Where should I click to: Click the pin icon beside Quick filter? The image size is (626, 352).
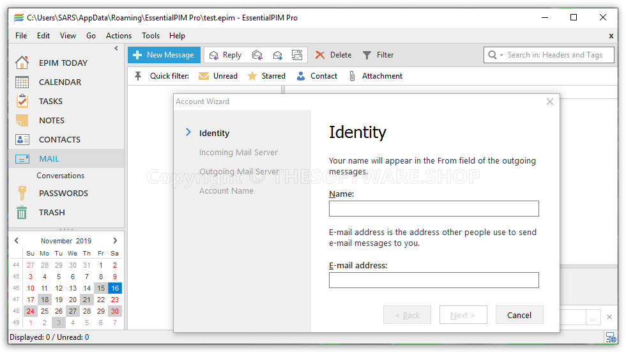coord(138,76)
